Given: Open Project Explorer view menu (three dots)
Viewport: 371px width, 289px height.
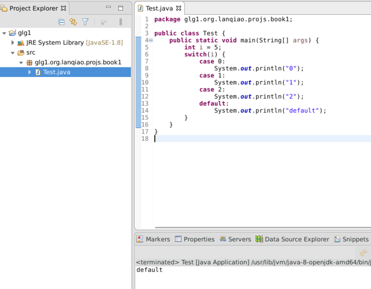Looking at the screenshot, I should [121, 22].
